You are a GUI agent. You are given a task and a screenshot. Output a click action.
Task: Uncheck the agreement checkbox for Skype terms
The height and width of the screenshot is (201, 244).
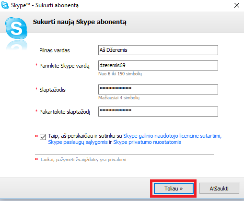43,137
